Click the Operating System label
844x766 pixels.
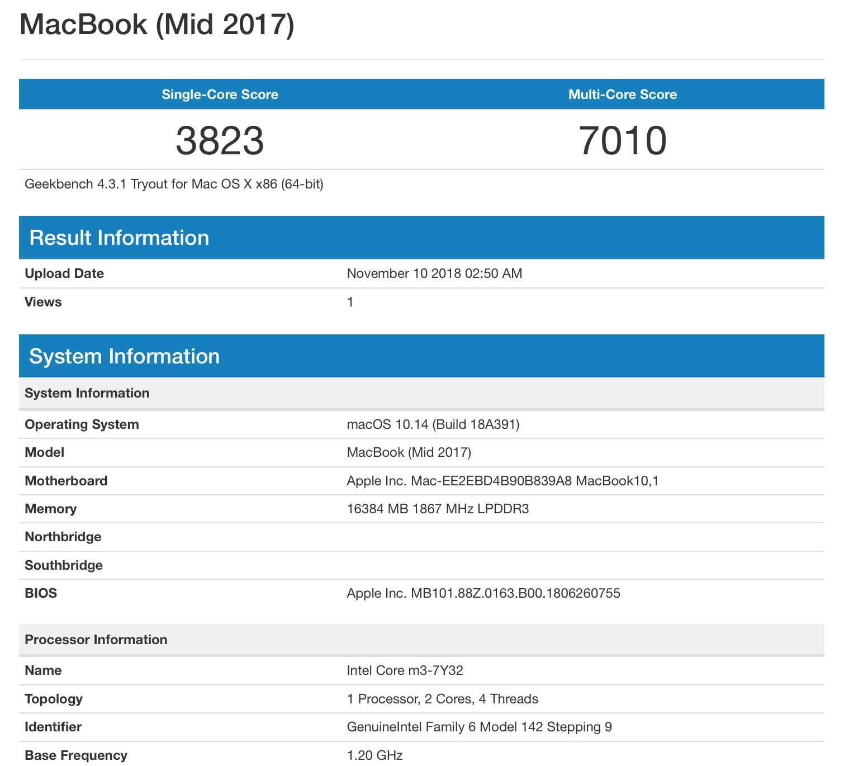82,424
